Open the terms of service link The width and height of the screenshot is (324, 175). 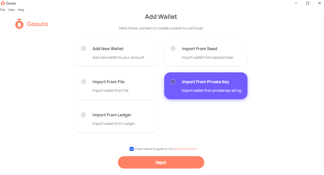pos(185,149)
